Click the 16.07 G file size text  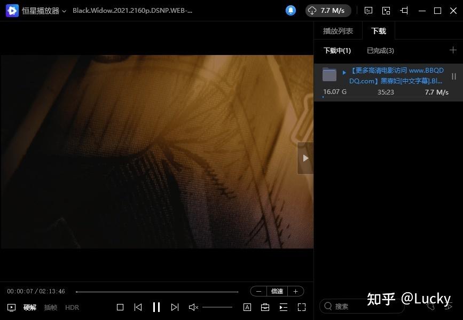click(x=335, y=92)
